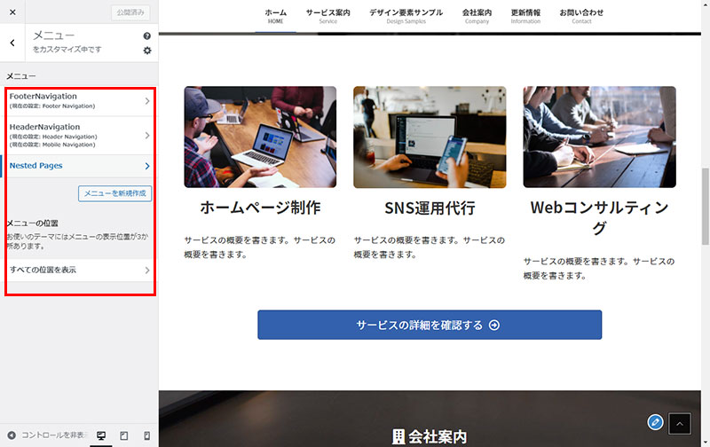
Task: Open the menu options gear icon
Action: [147, 51]
